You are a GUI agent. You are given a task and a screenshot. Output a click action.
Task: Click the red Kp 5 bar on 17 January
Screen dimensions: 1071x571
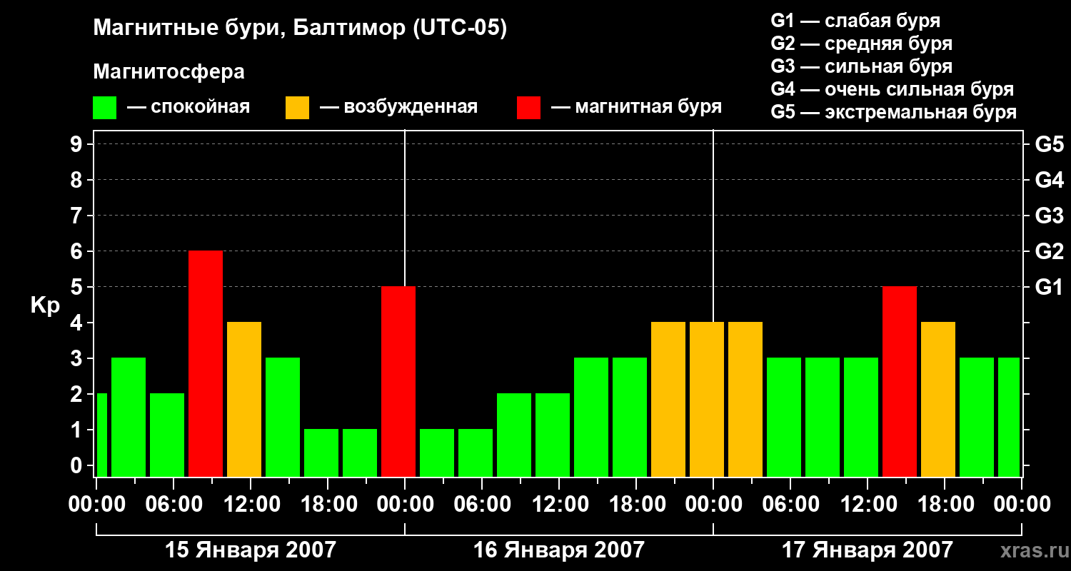coord(900,381)
